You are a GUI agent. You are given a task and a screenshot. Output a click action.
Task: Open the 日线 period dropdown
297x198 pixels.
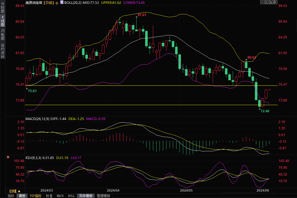click(15, 191)
